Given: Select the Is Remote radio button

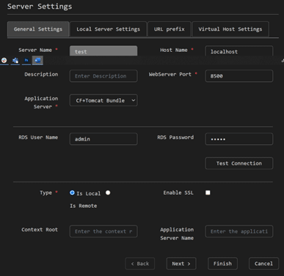Looking at the screenshot, I should point(108,193).
